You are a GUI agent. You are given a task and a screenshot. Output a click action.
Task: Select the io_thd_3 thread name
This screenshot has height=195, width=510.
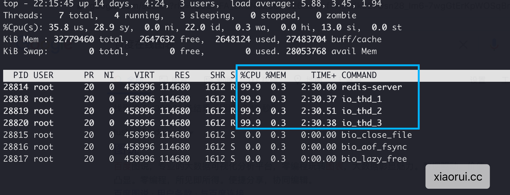[361, 123]
